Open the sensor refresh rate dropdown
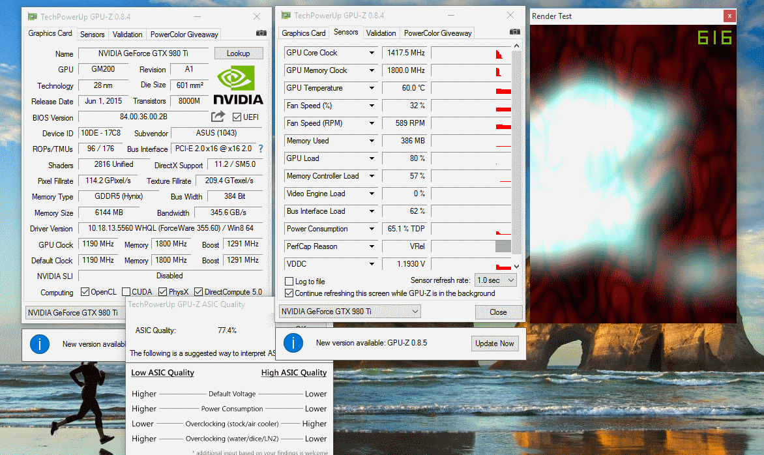 coord(495,280)
